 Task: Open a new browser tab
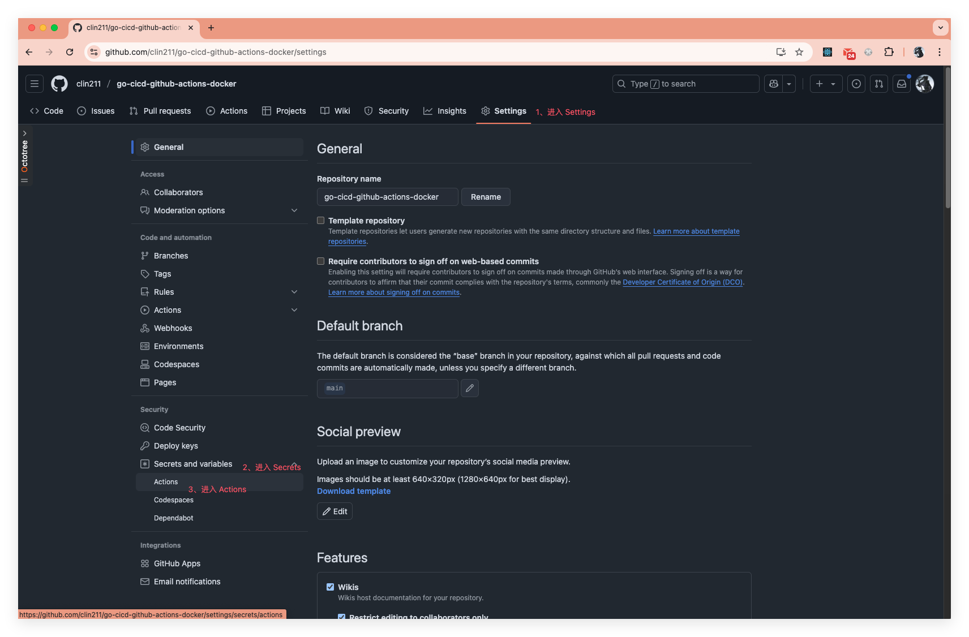point(211,28)
